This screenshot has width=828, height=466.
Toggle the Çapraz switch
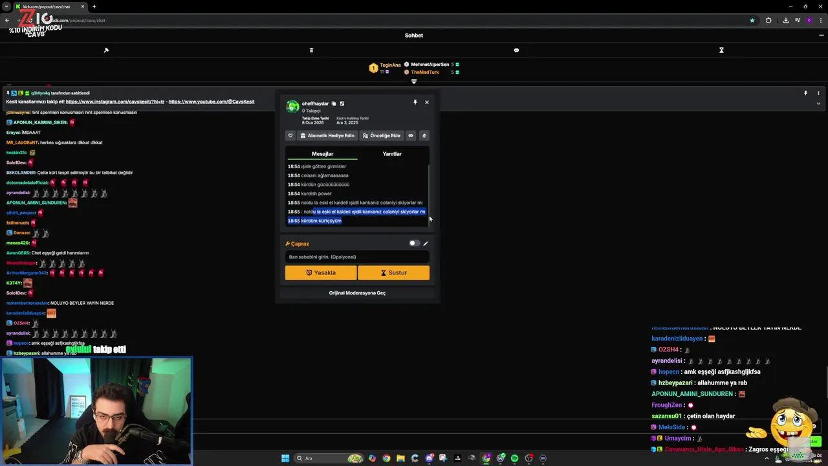(x=414, y=243)
